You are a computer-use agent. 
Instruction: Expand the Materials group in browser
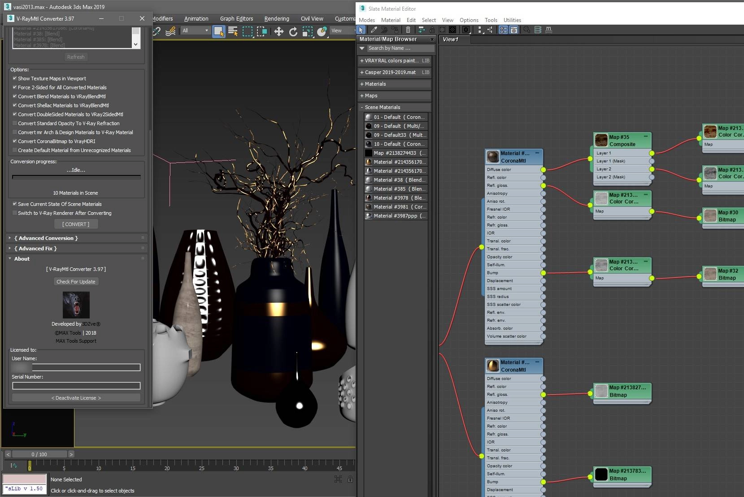(395, 84)
